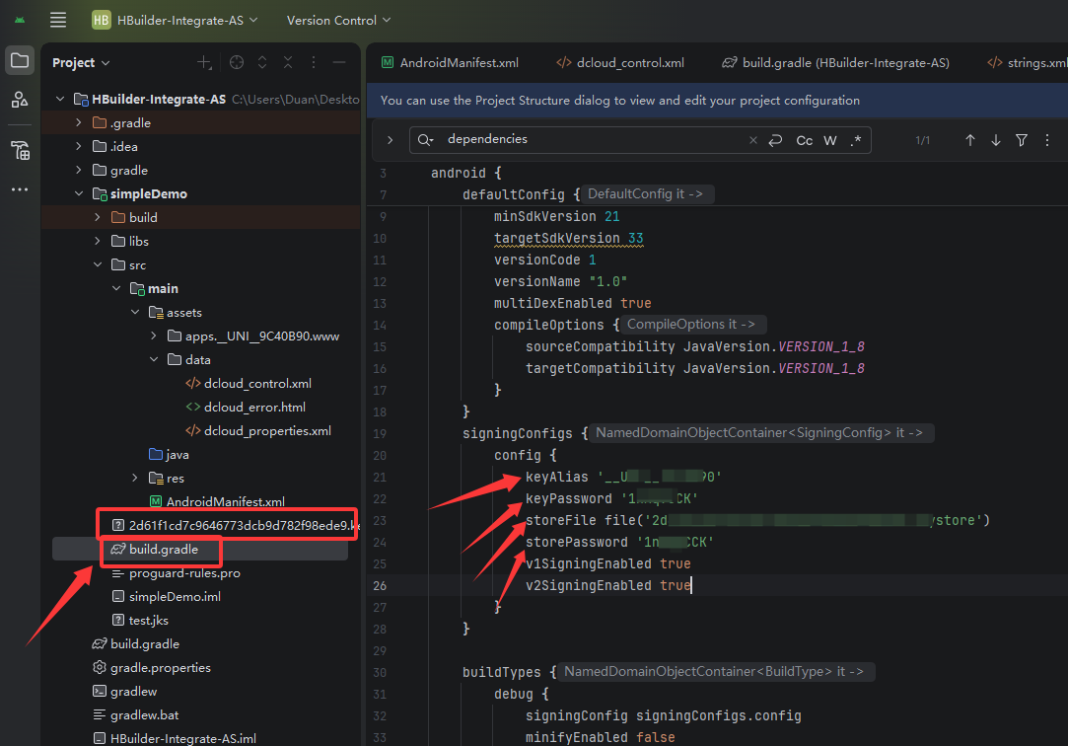Switch to dcloud_control.xml tab

click(x=620, y=63)
